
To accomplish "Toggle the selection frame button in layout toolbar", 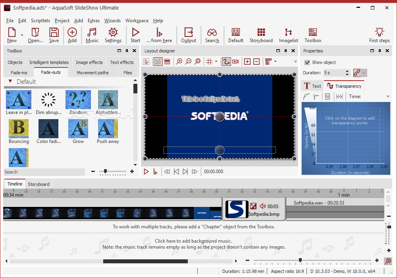I will [x=146, y=62].
